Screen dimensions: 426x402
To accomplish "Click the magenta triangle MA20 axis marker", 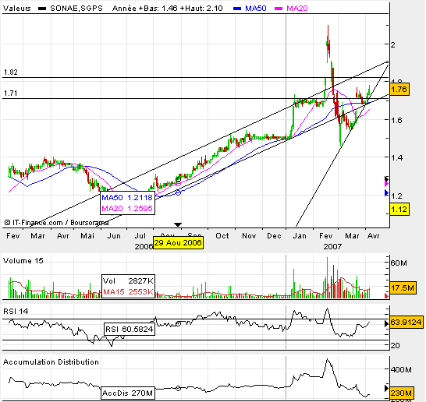I will [x=387, y=184].
